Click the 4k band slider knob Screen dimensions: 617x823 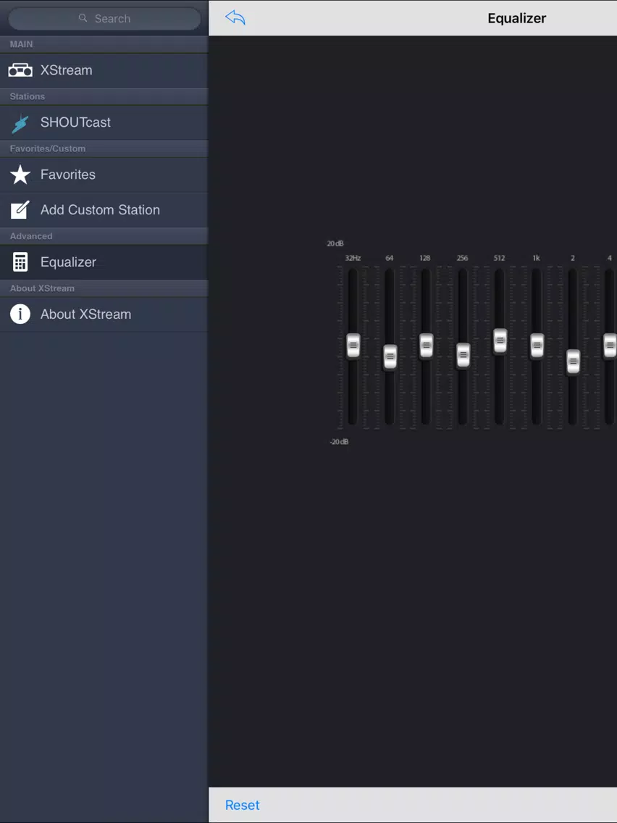pyautogui.click(x=610, y=346)
